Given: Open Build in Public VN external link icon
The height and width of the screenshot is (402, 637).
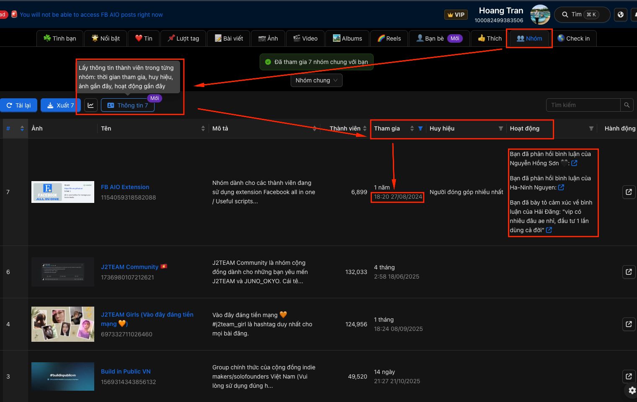Looking at the screenshot, I should (629, 376).
